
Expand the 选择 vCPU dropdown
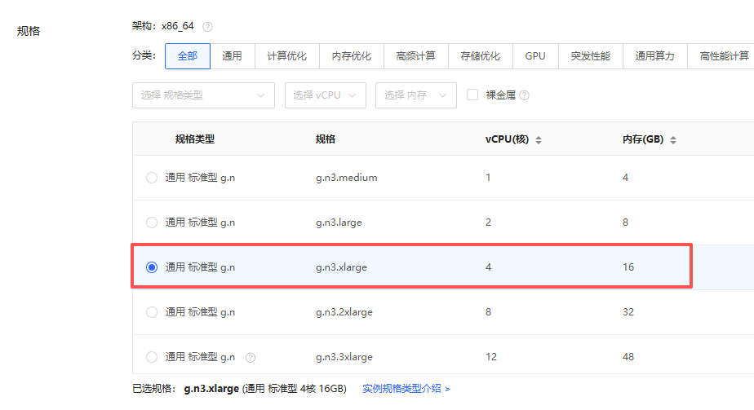(x=325, y=95)
